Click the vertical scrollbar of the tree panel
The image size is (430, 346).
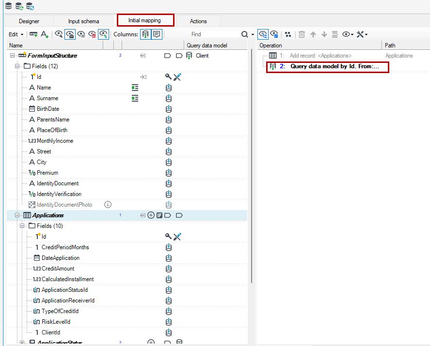(252, 166)
